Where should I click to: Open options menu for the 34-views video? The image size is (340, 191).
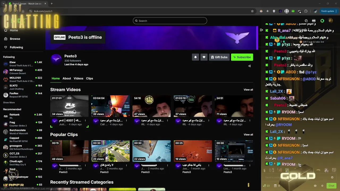pyautogui.click(x=85, y=120)
